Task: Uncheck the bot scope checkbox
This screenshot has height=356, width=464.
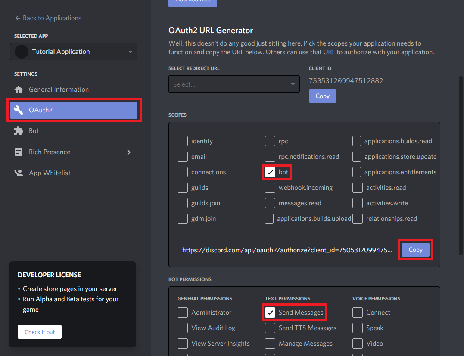Action: [x=270, y=172]
